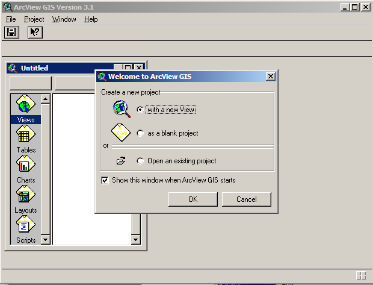Open the File menu
The width and height of the screenshot is (373, 285).
click(11, 19)
